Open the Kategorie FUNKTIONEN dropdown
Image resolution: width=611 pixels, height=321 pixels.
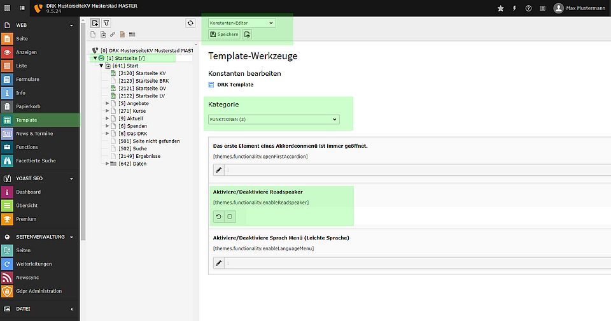point(274,119)
